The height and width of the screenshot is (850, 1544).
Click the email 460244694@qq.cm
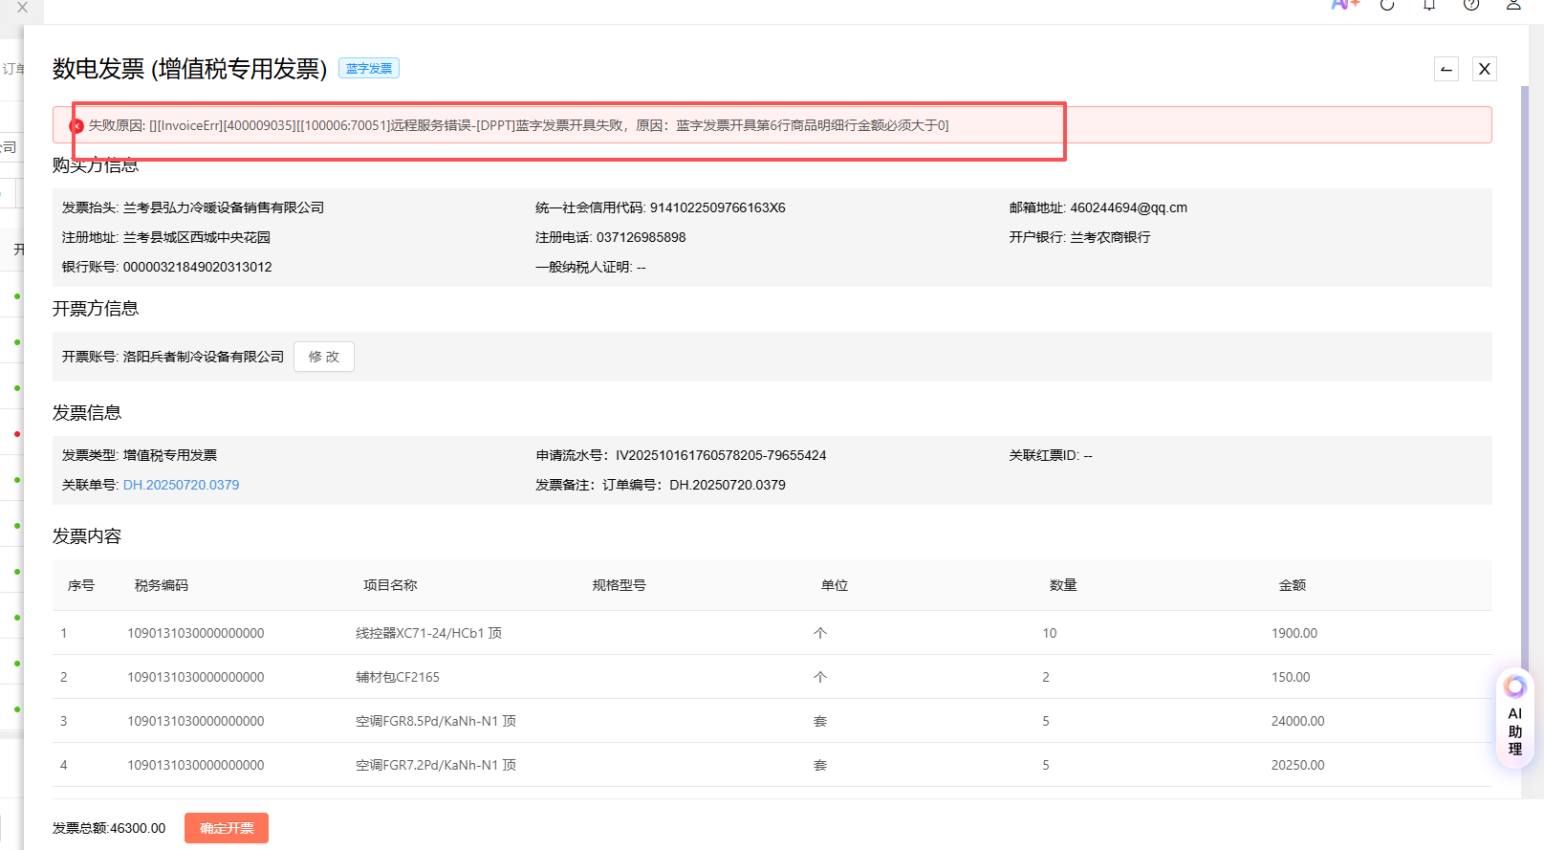[x=1129, y=207]
